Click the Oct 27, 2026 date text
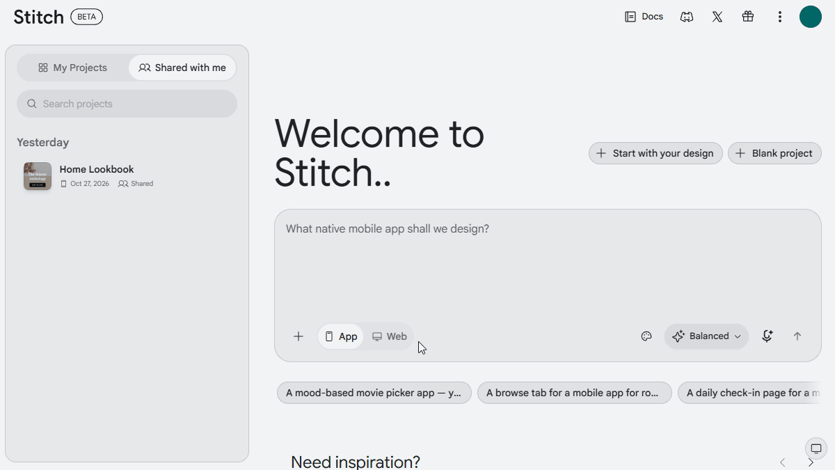This screenshot has width=835, height=470. click(x=90, y=184)
